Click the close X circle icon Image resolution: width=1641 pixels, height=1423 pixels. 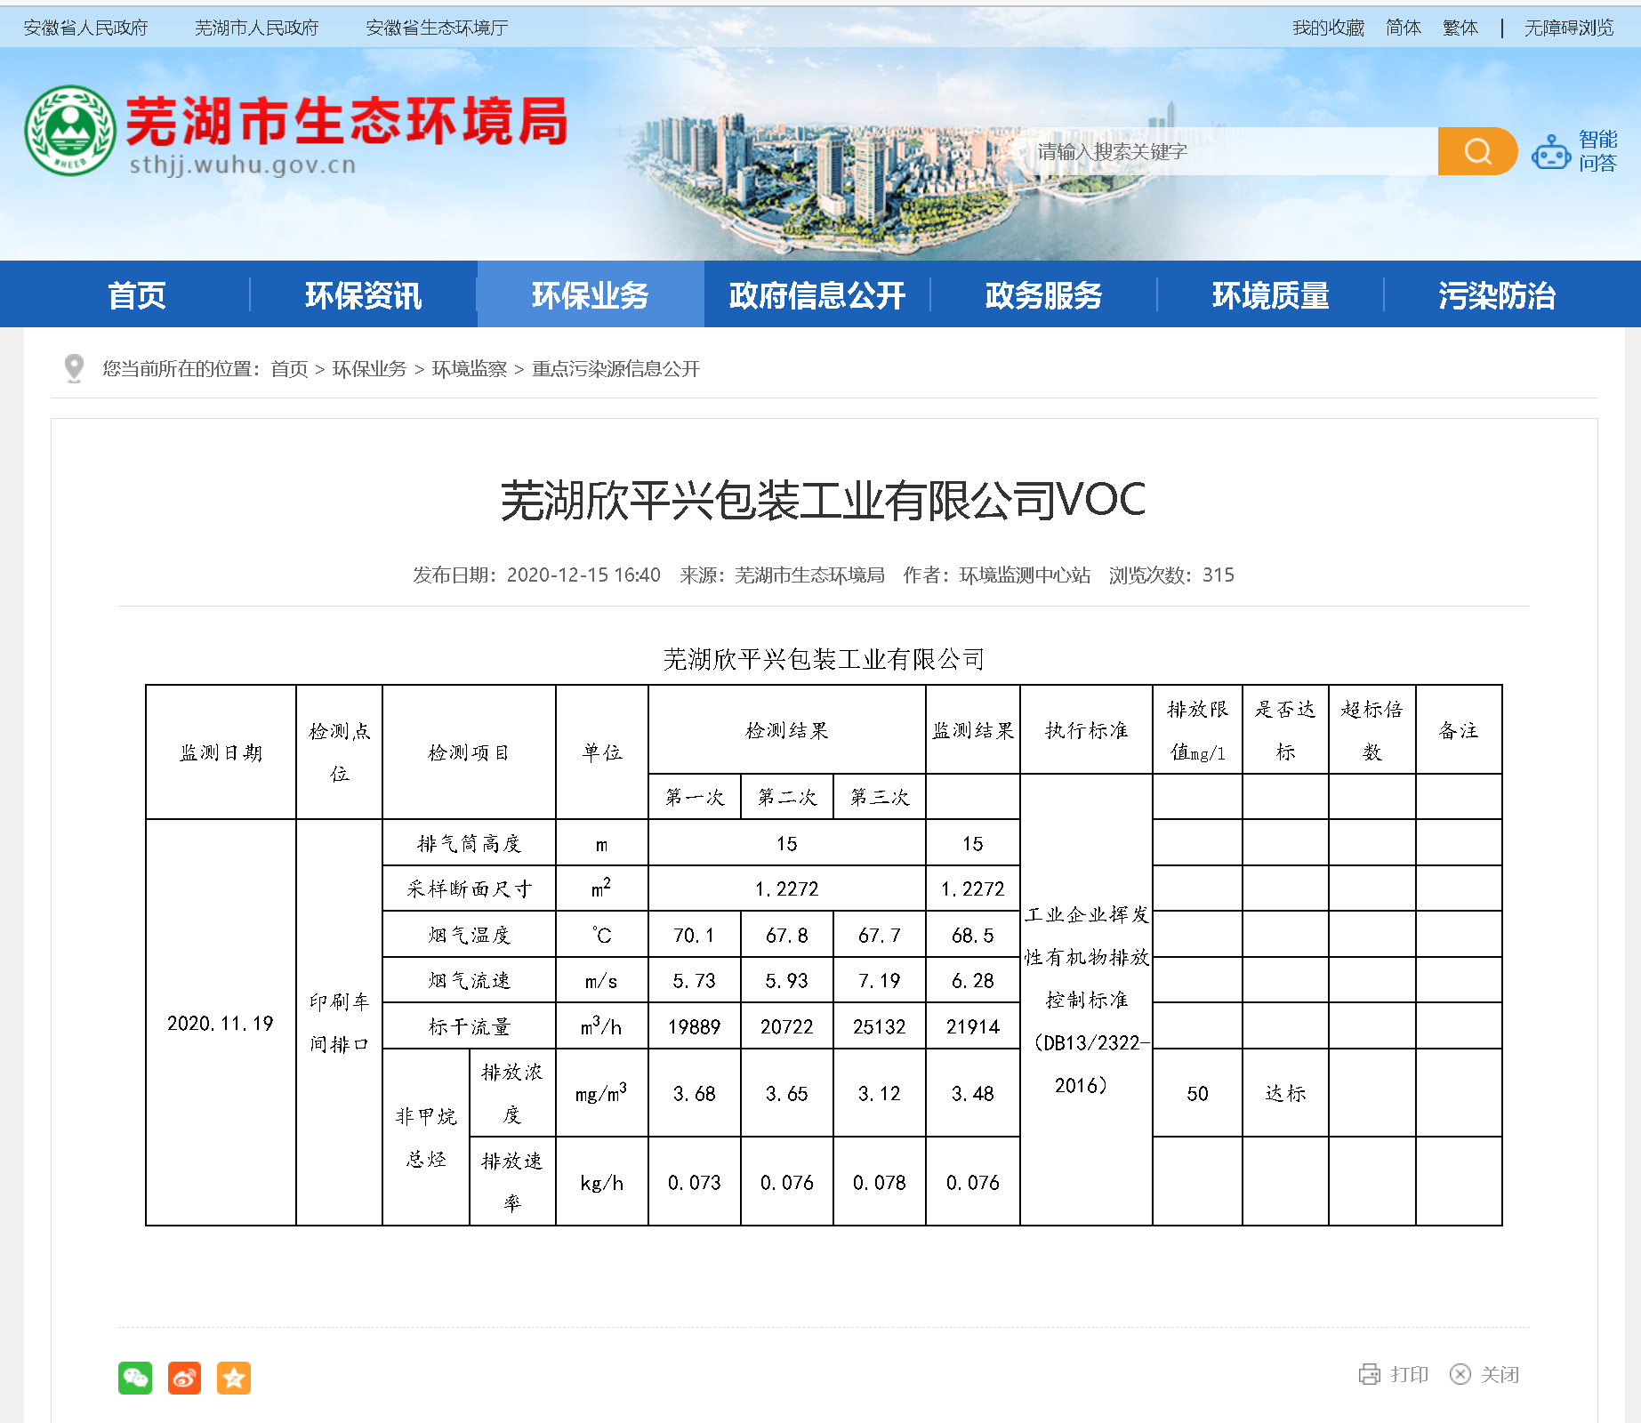[1460, 1374]
